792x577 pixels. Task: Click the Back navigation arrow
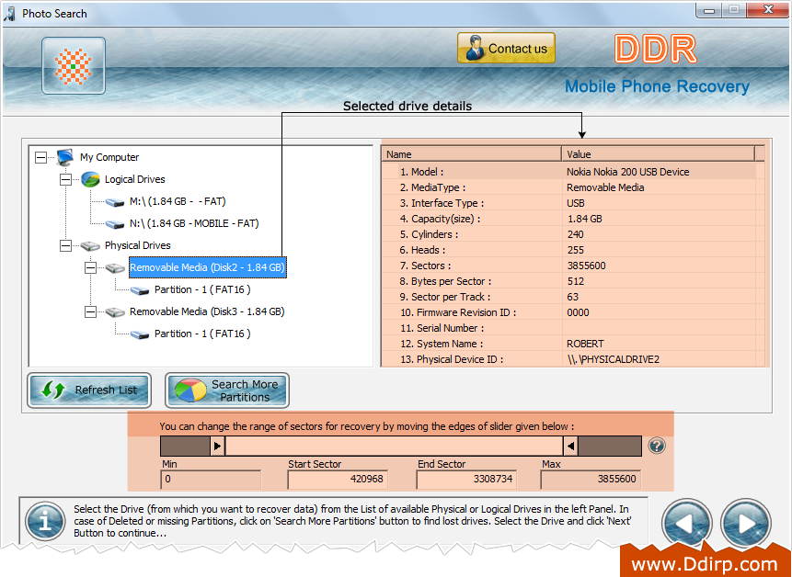[x=686, y=523]
